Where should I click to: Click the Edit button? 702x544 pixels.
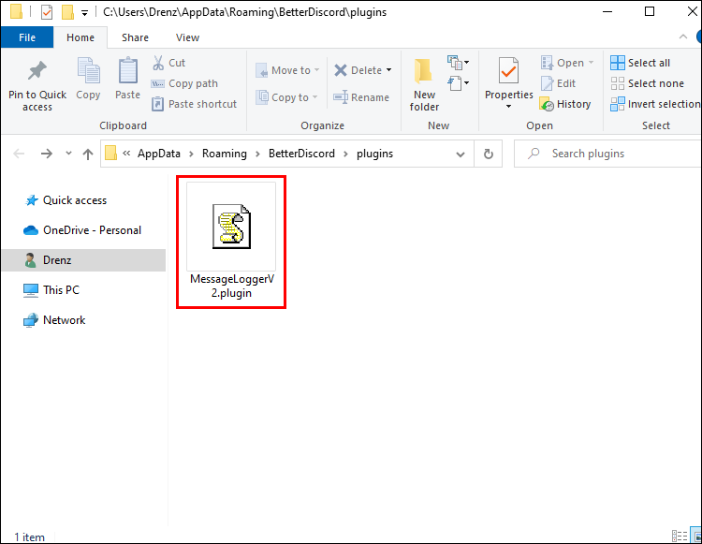click(x=558, y=83)
